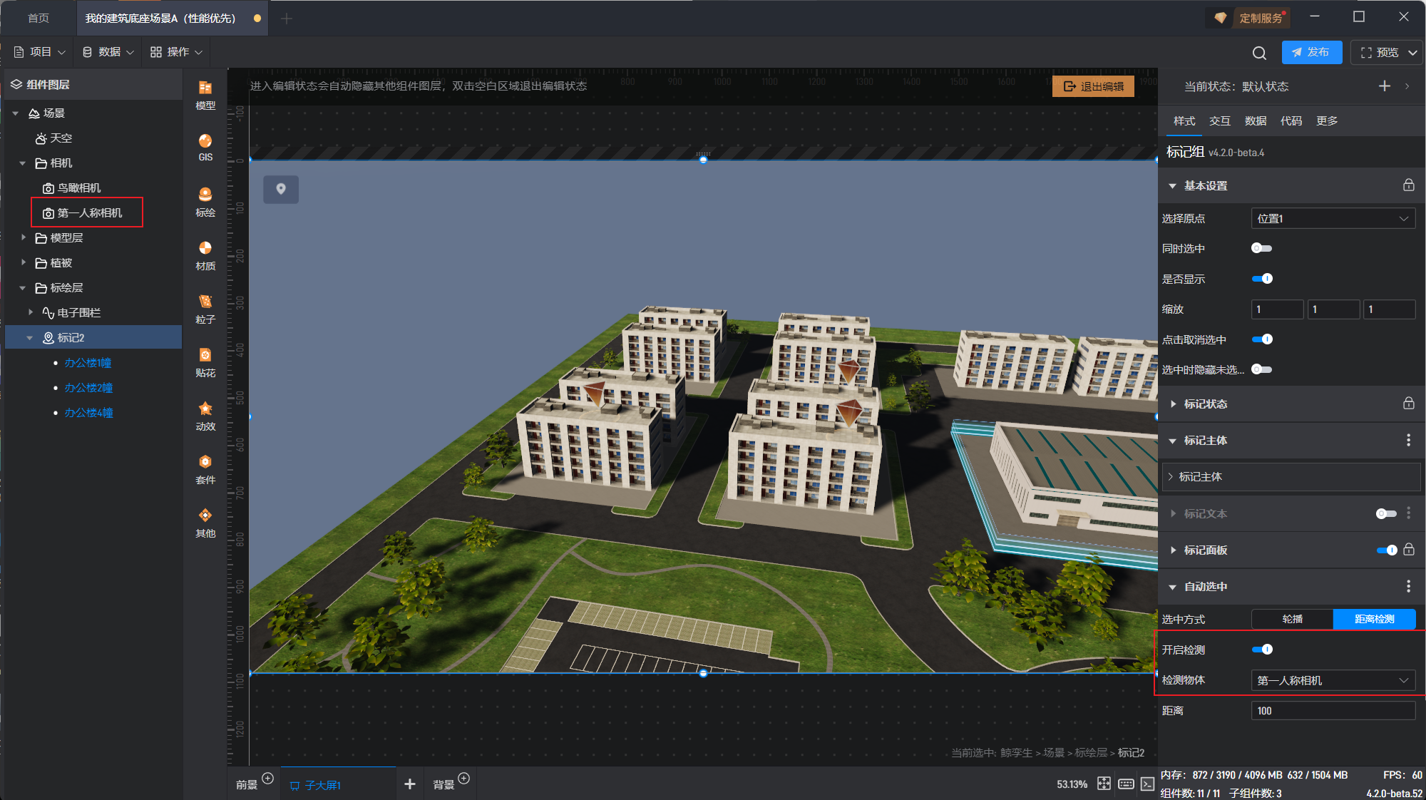Open the 检测物体 dropdown
The width and height of the screenshot is (1426, 800).
[x=1333, y=680]
